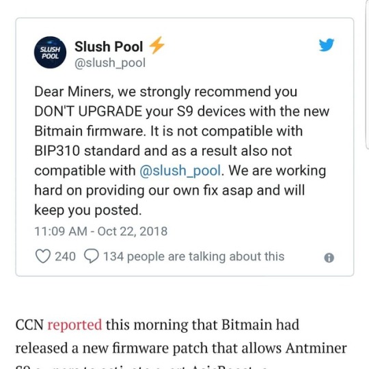Click the page scrollbar at right edge
Screen dimensions: 369x369
point(367,74)
